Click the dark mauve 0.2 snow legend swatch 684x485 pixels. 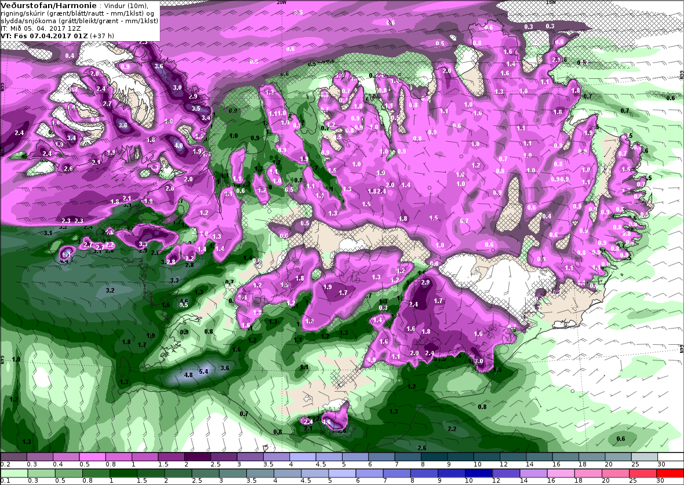coord(13,456)
